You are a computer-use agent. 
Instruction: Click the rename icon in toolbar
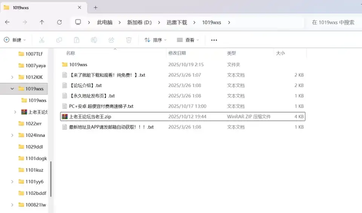[94, 40]
